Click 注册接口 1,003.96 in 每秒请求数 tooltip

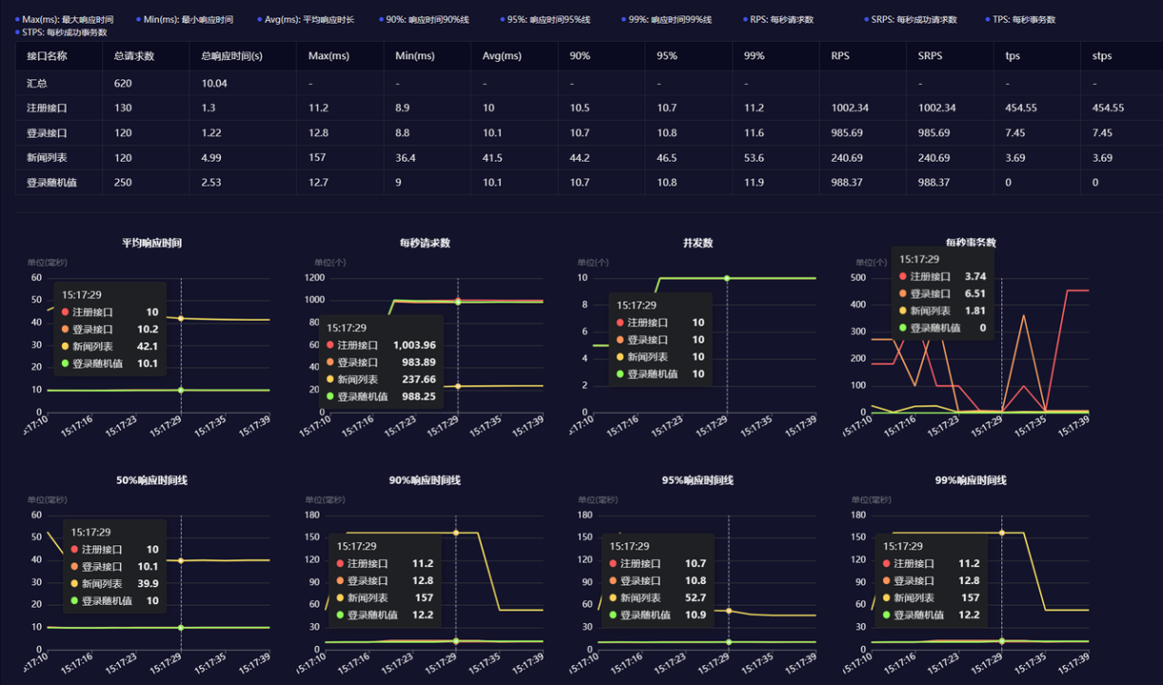tap(381, 344)
